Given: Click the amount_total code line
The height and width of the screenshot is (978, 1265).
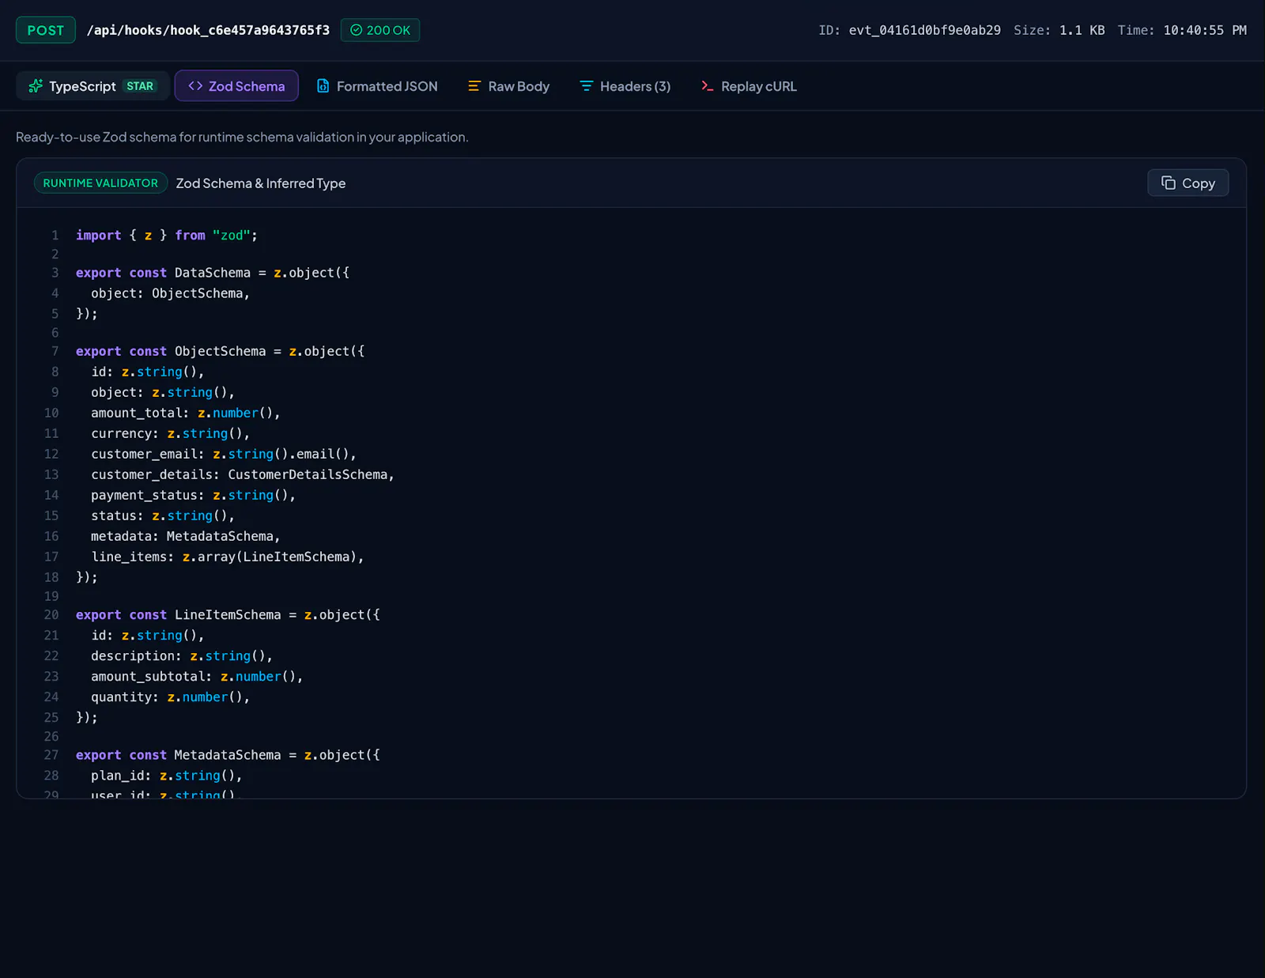Looking at the screenshot, I should [186, 413].
